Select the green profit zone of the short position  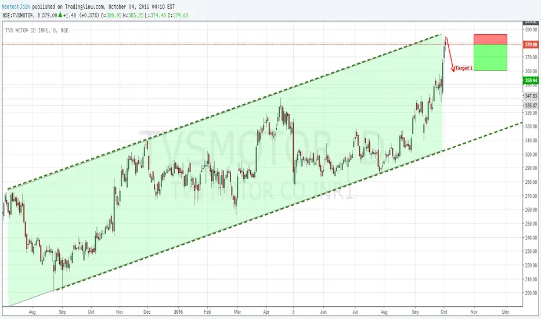coord(490,57)
